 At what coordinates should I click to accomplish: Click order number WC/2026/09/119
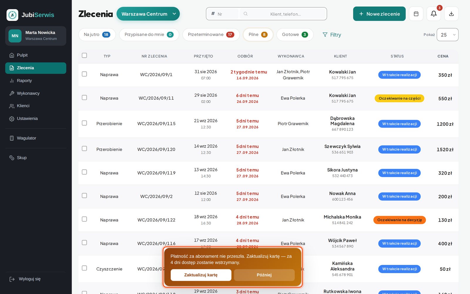click(156, 173)
